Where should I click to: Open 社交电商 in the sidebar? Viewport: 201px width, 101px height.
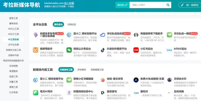13,92
